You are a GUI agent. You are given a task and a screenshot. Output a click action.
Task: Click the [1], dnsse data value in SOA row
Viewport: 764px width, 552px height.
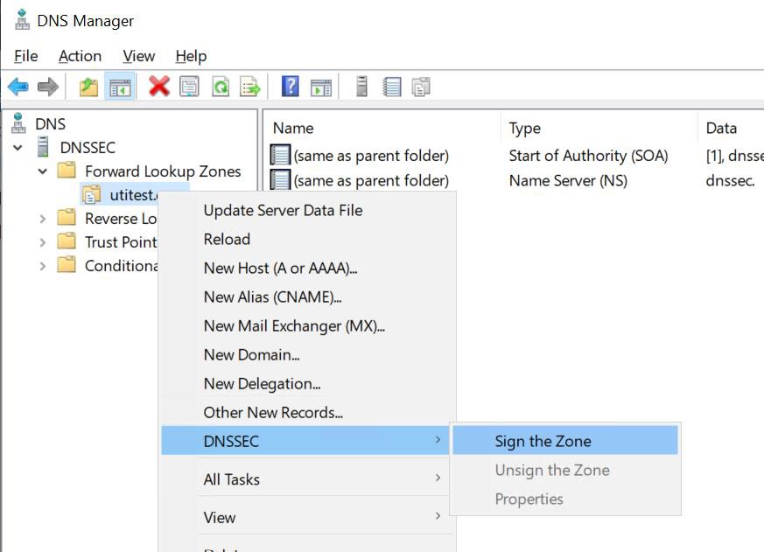pyautogui.click(x=734, y=156)
